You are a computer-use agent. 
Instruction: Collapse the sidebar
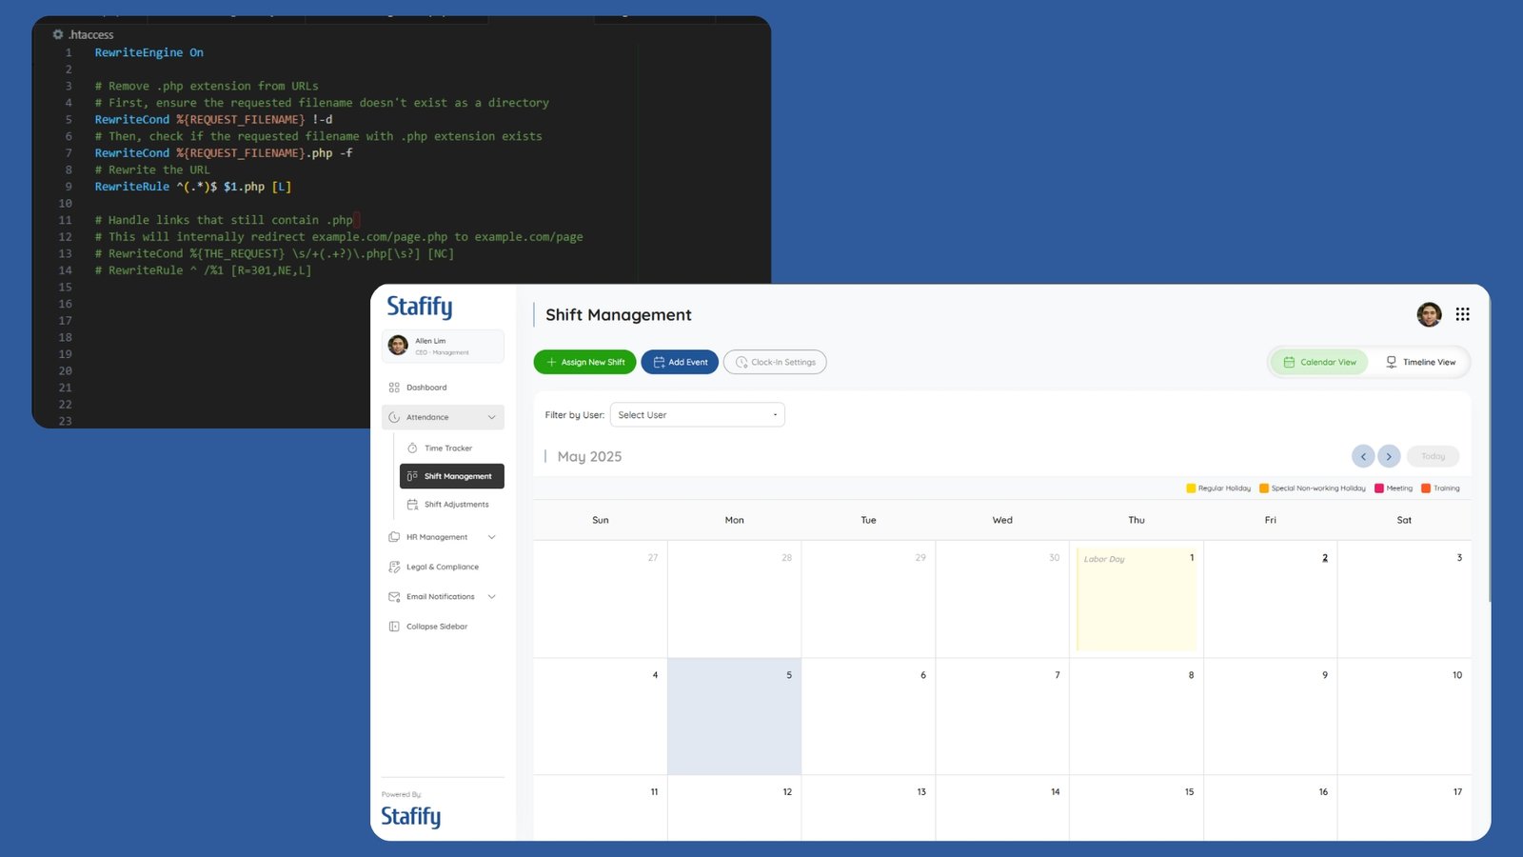pyautogui.click(x=436, y=627)
